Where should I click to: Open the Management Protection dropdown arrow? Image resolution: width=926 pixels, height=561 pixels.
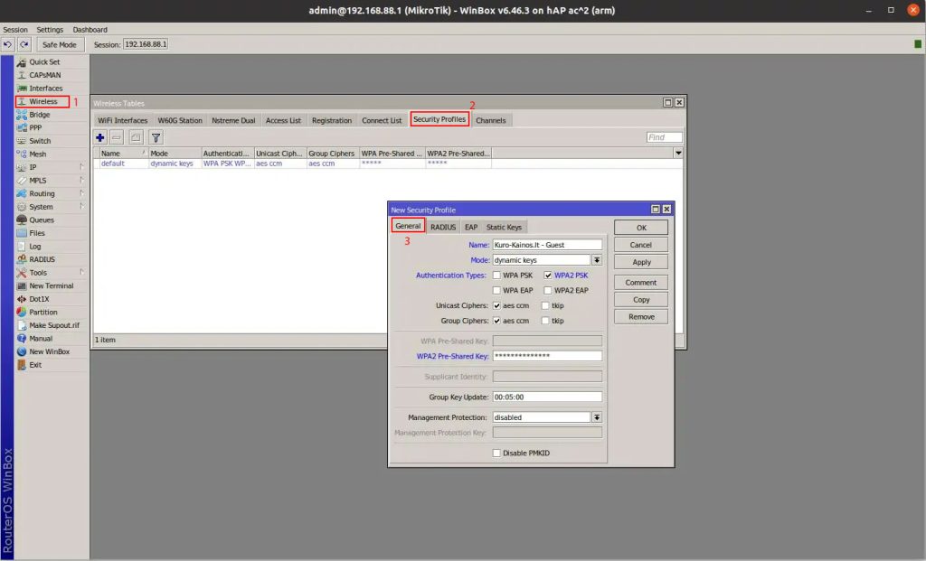(597, 417)
